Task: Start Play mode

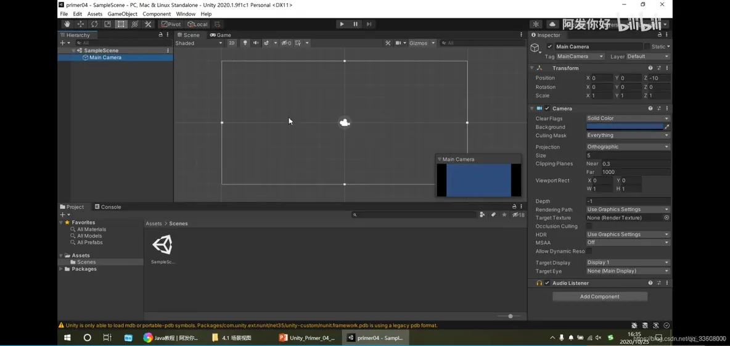Action: tap(342, 24)
